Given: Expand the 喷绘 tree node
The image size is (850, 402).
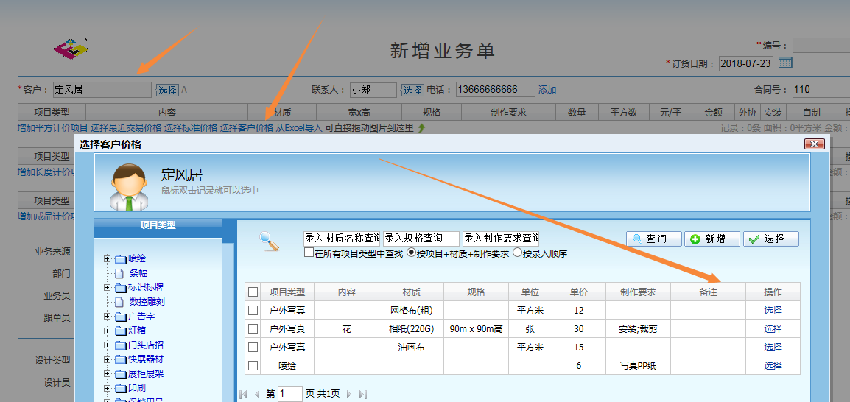Looking at the screenshot, I should tap(108, 258).
